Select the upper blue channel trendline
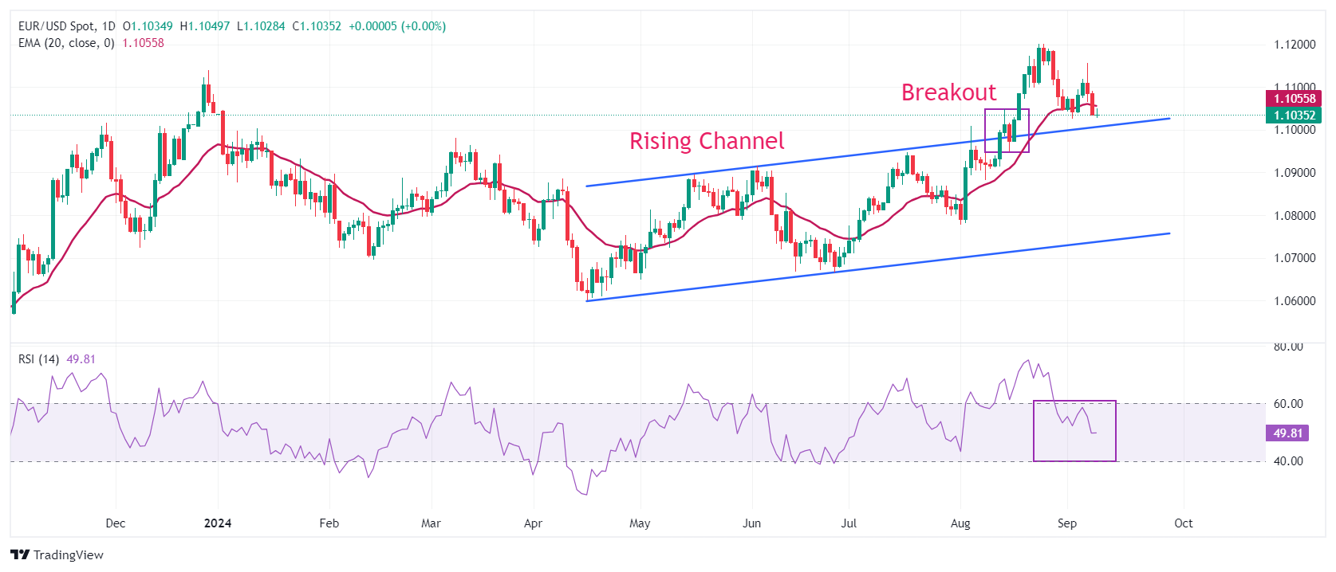 [877, 152]
